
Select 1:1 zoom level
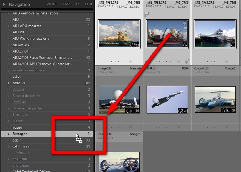78,4
